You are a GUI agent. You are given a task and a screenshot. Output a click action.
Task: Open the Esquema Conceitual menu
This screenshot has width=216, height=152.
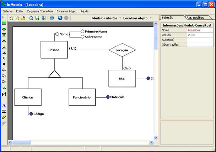(x=40, y=11)
